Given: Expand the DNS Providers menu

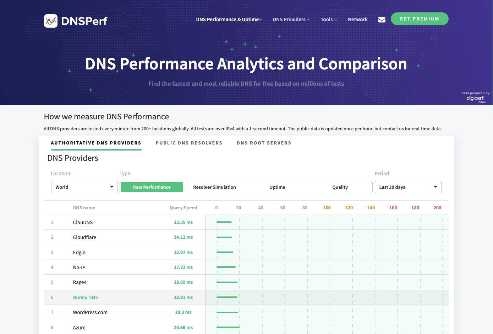Looking at the screenshot, I should pos(291,19).
